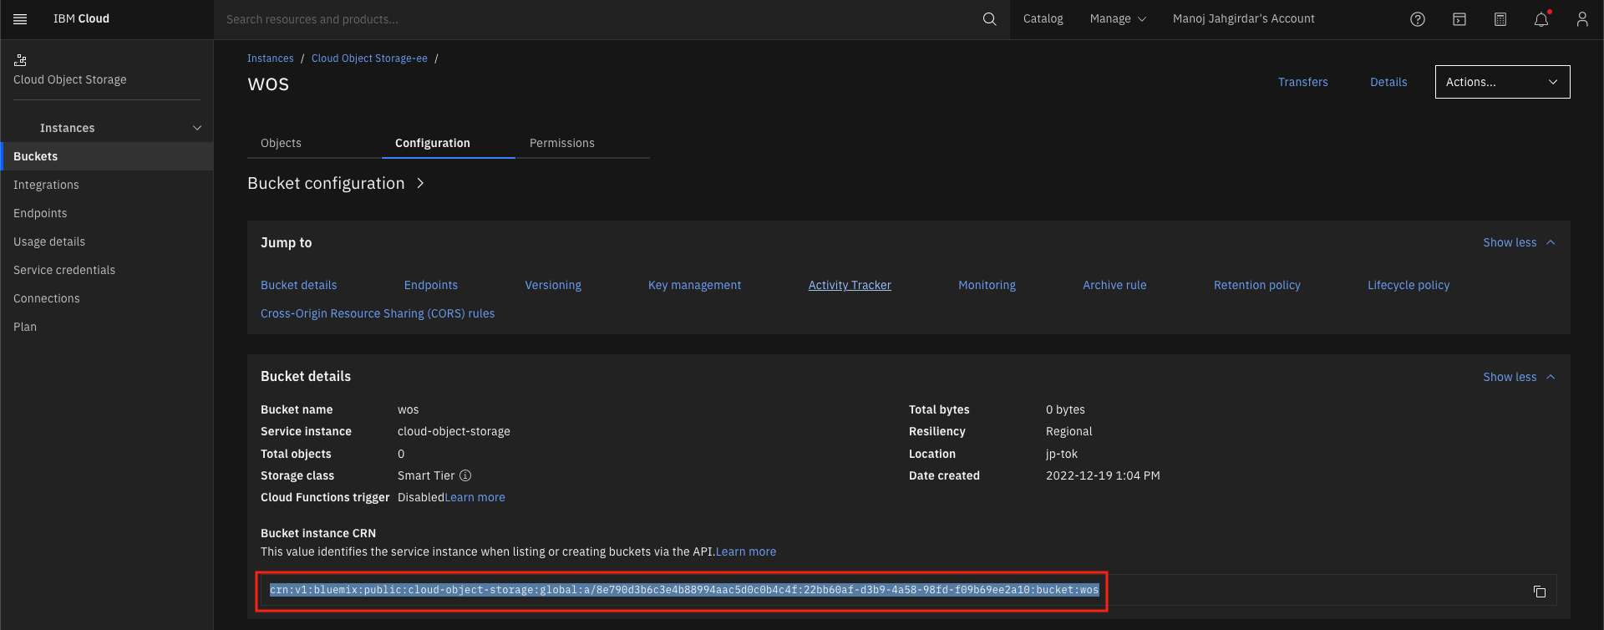Open the help question mark icon

tap(1418, 19)
